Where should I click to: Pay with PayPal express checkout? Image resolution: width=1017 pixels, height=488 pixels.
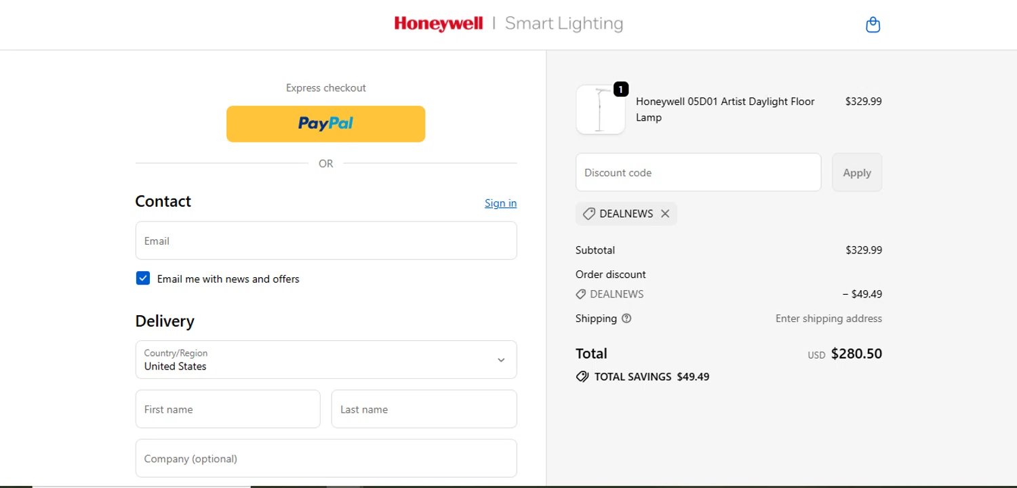325,124
